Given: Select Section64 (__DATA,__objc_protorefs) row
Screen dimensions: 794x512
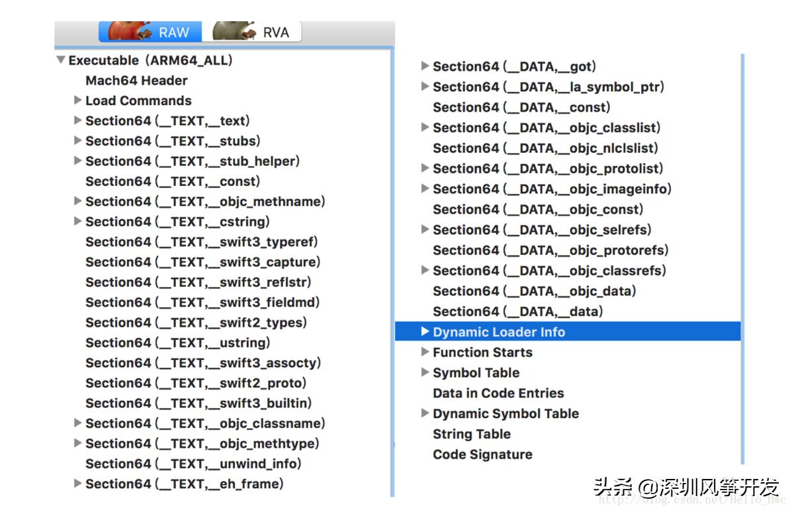Looking at the screenshot, I should click(551, 251).
